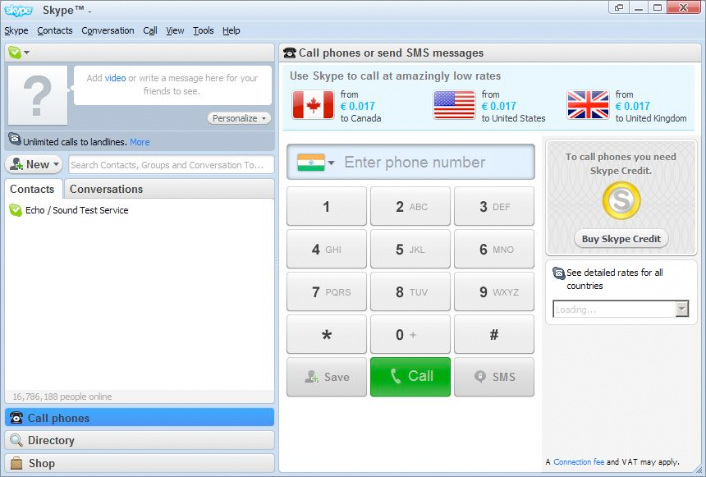Click dial pad key 5 JKL
Image resolution: width=706 pixels, height=477 pixels.
[410, 249]
